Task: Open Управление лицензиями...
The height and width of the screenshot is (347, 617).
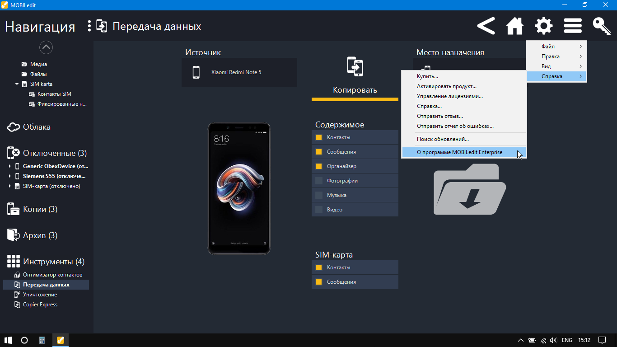Action: [x=464, y=96]
